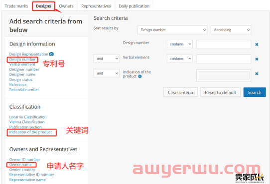Open the contains dropdown for Design number

(180, 44)
